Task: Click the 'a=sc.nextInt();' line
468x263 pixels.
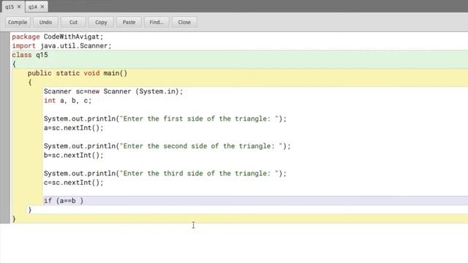Action: coord(73,128)
